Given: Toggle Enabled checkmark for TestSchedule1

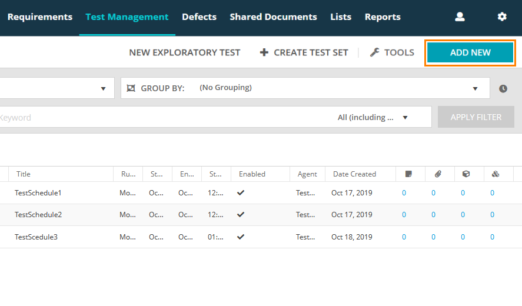Looking at the screenshot, I should coord(241,192).
